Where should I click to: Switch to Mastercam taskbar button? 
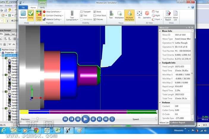(x=69, y=130)
